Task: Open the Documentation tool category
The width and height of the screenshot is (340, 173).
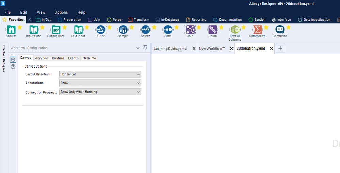Action: tap(227, 20)
